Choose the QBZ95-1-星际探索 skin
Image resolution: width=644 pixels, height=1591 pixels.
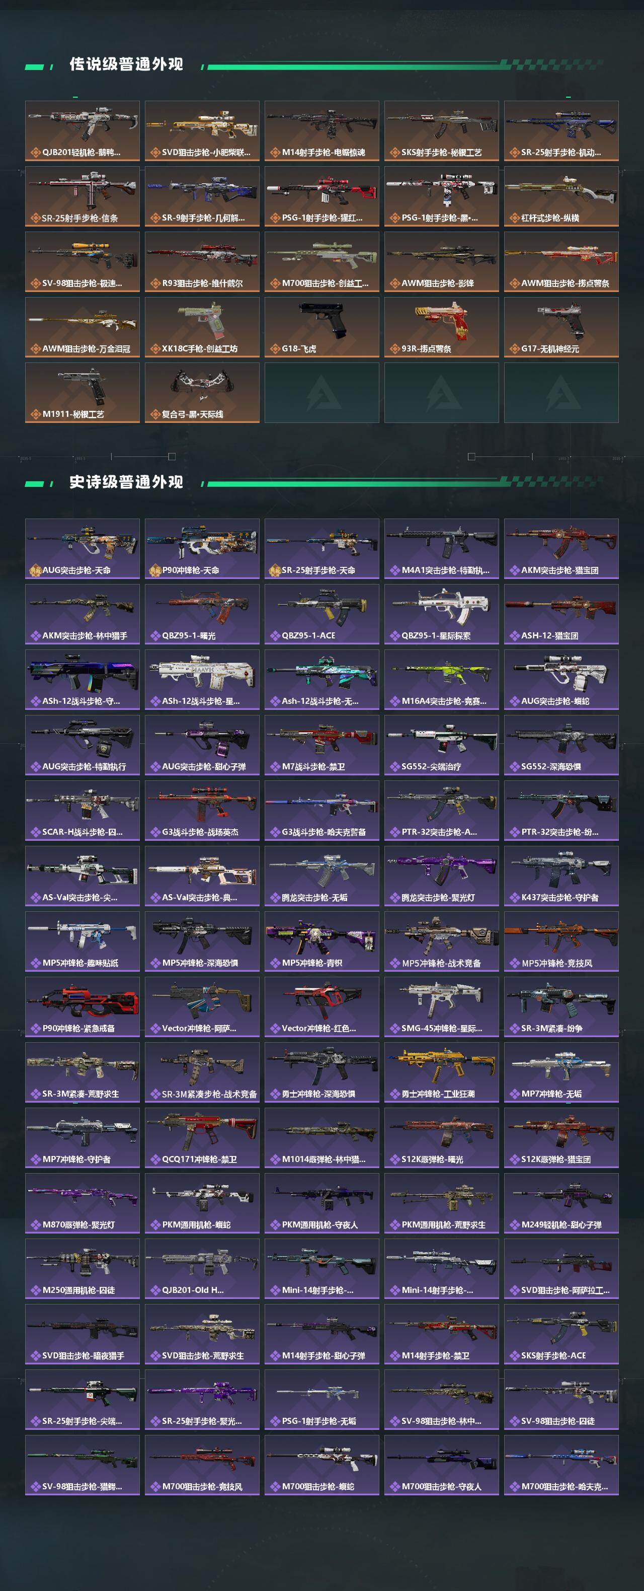pos(441,614)
